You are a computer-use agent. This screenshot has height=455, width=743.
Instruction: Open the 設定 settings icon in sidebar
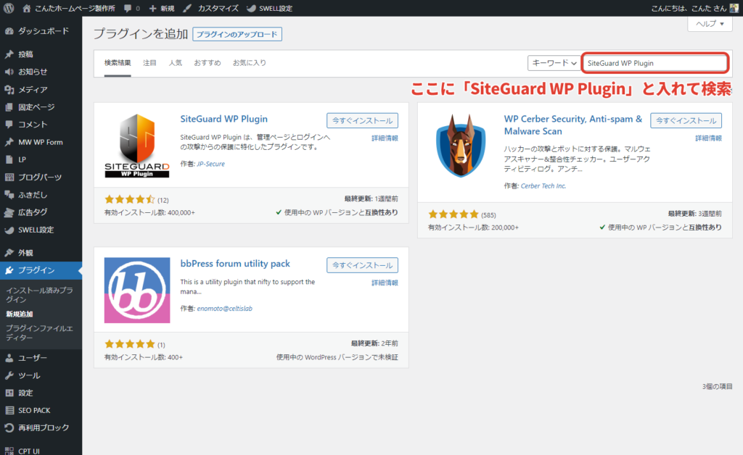[9, 393]
